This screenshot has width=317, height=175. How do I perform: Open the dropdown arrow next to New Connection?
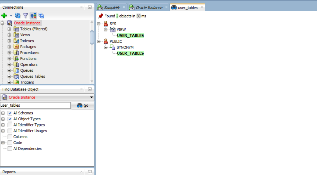11,16
